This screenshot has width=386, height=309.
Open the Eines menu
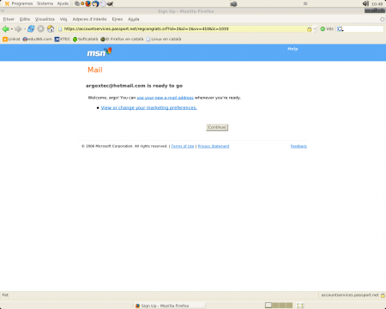tap(118, 19)
